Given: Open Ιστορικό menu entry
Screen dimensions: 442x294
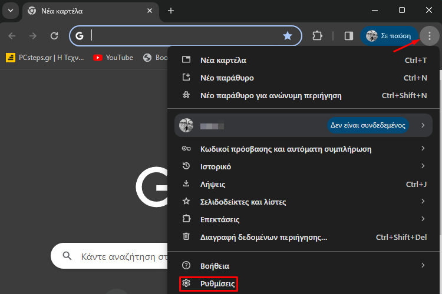Looking at the screenshot, I should (x=304, y=166).
